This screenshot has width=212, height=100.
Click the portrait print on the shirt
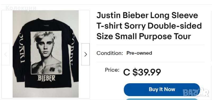pyautogui.click(x=46, y=53)
